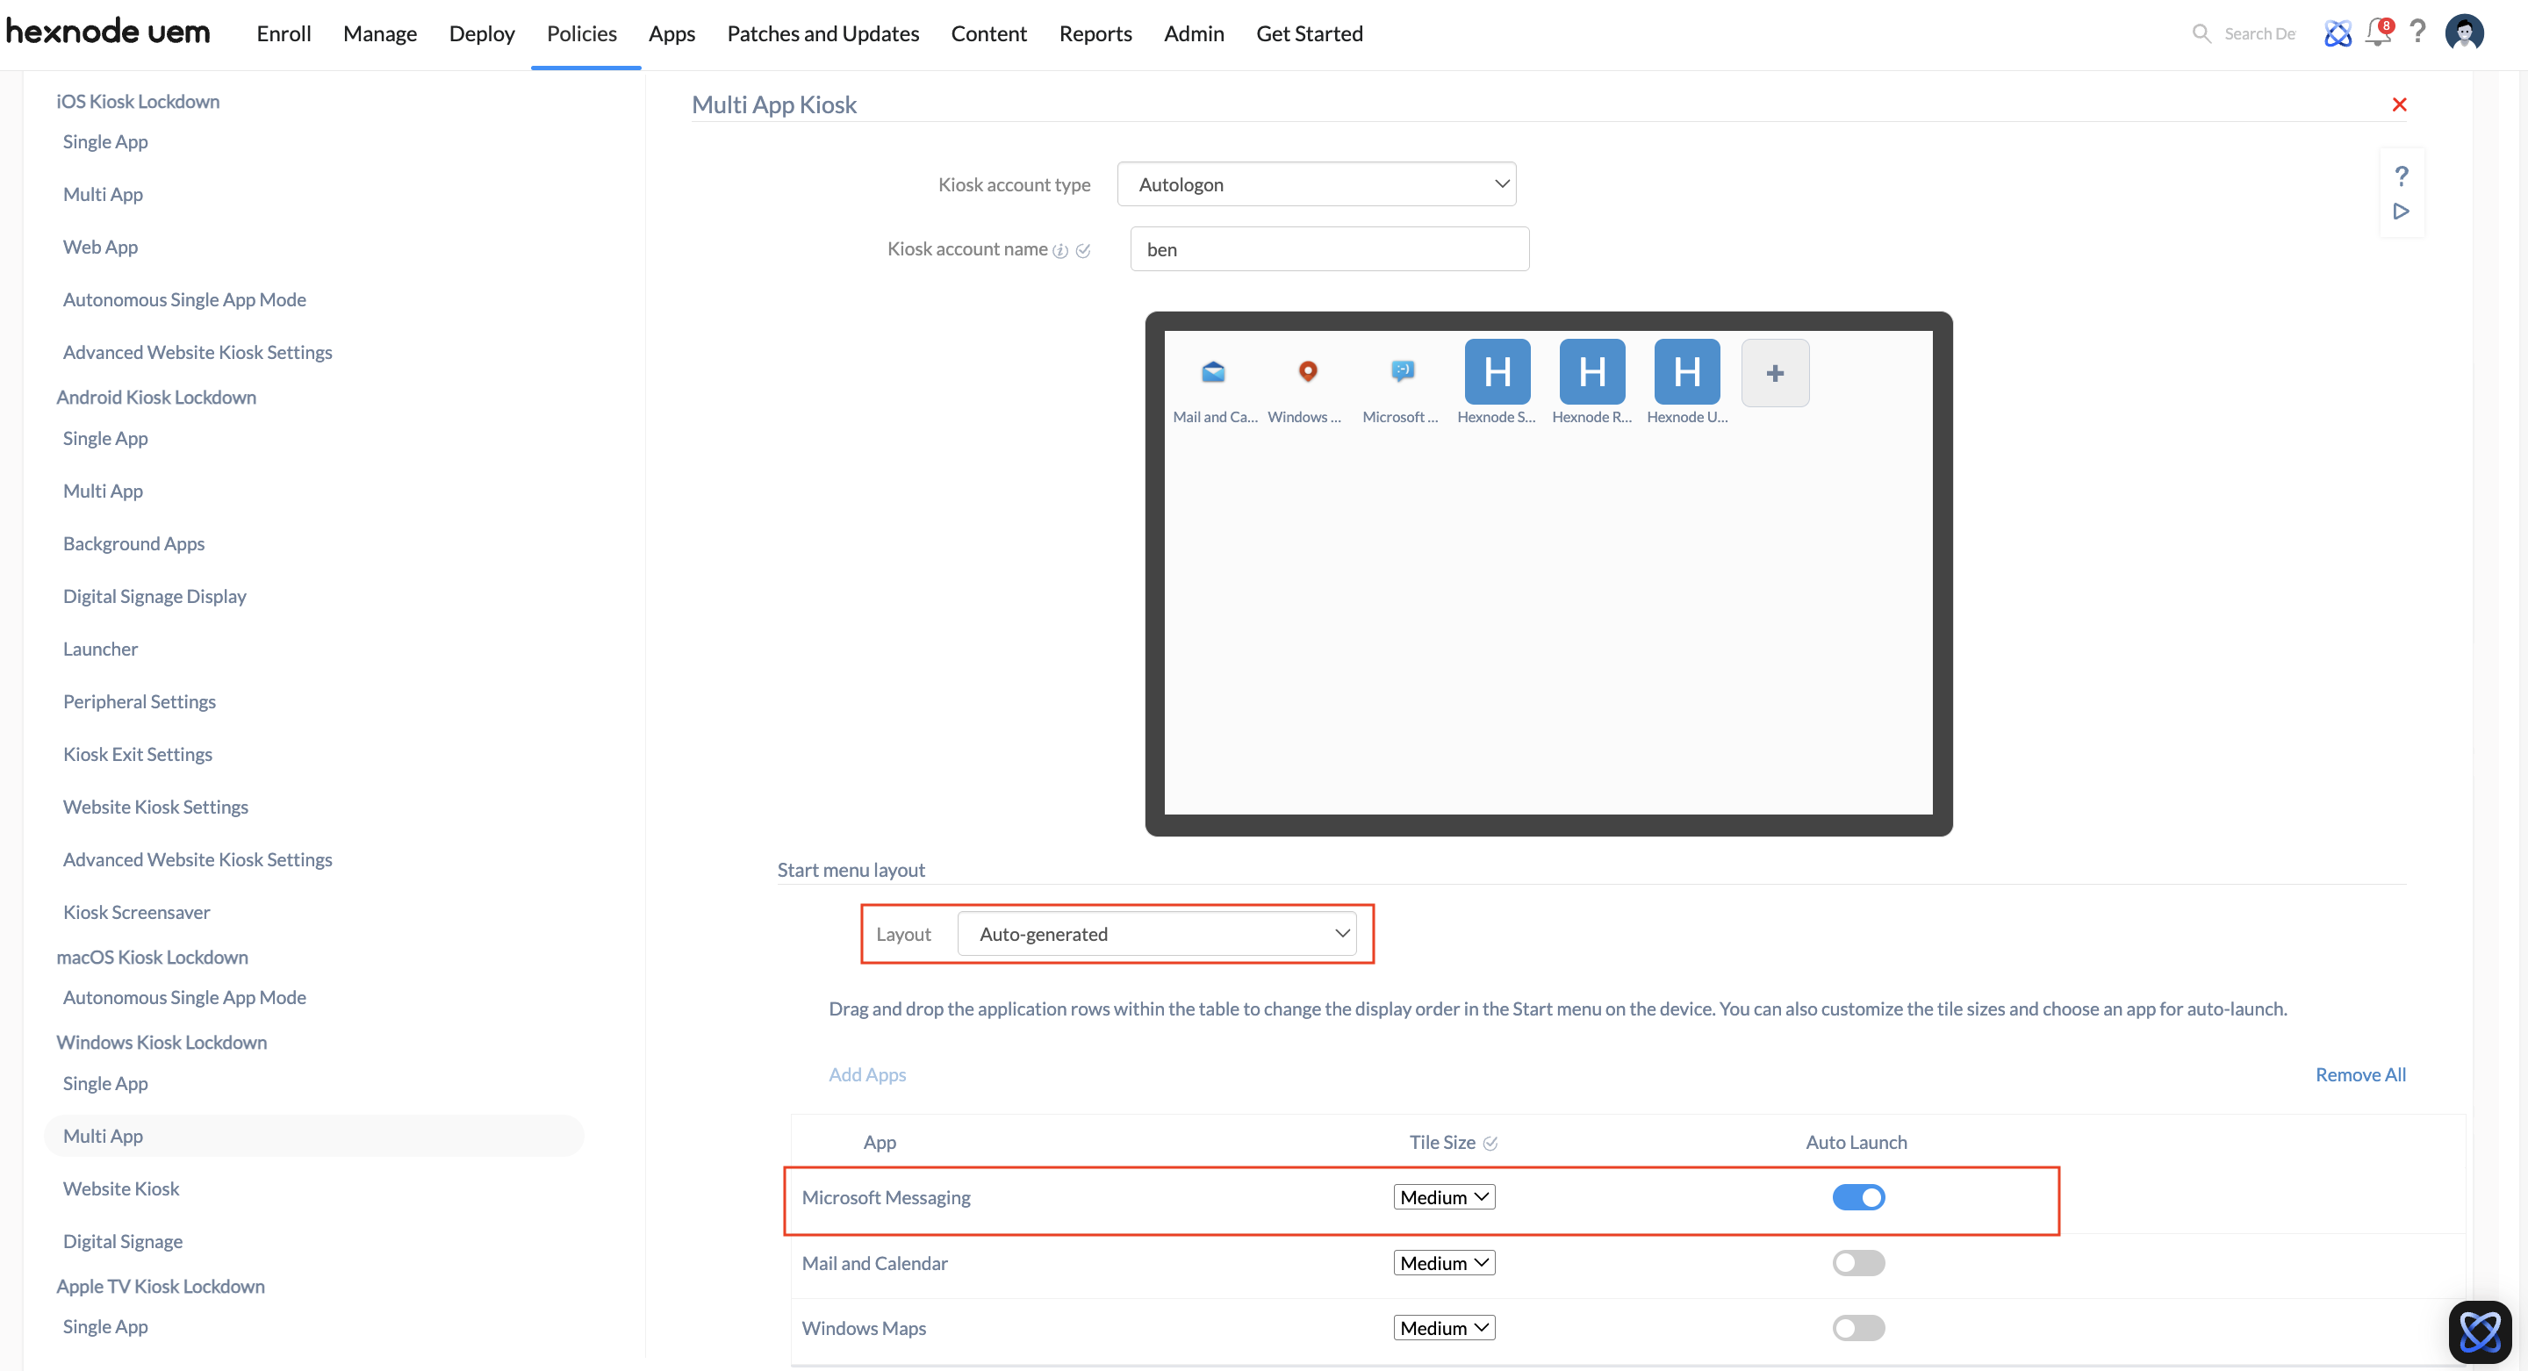Select Digital Signage under Windows Kiosk Lockdown
Viewport: 2528px width, 1371px height.
pyautogui.click(x=123, y=1243)
